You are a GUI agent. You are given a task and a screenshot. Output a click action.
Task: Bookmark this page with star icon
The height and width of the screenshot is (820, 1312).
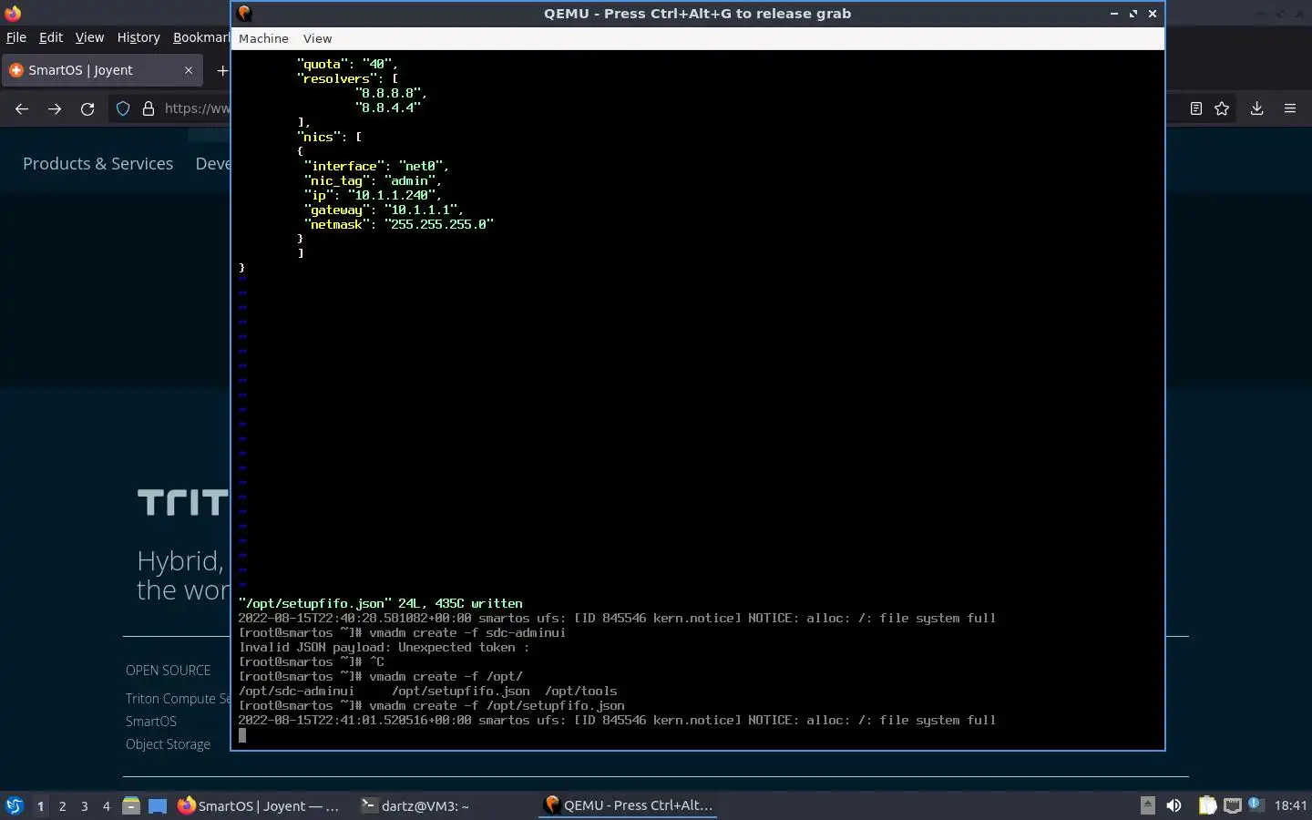[x=1222, y=108]
